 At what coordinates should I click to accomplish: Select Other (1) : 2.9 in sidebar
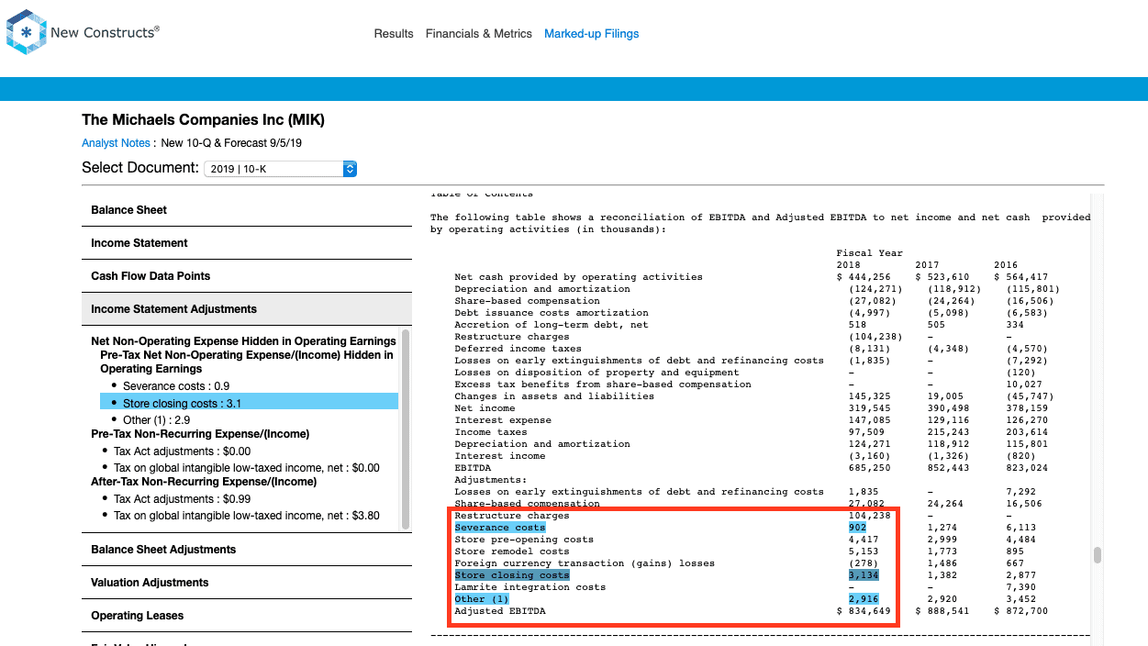[157, 420]
